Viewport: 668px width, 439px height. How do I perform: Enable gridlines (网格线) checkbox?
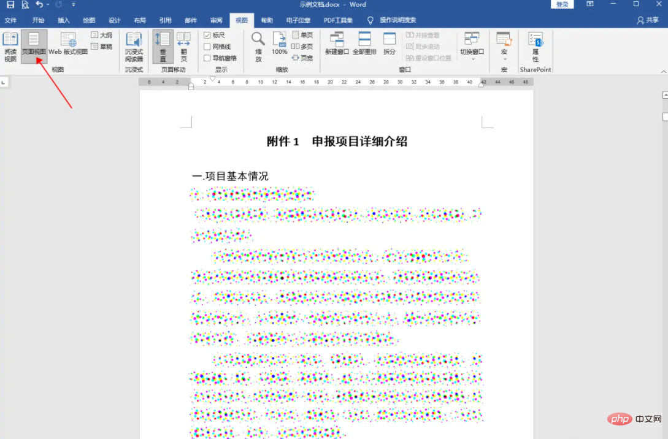[x=217, y=47]
